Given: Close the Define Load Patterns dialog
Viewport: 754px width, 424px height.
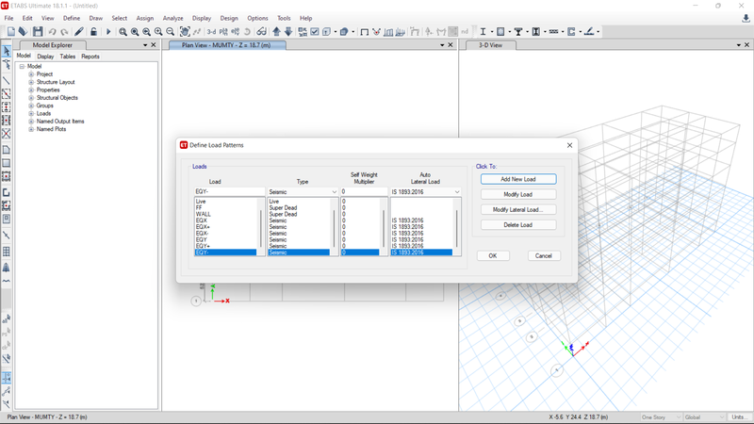Looking at the screenshot, I should tap(569, 145).
